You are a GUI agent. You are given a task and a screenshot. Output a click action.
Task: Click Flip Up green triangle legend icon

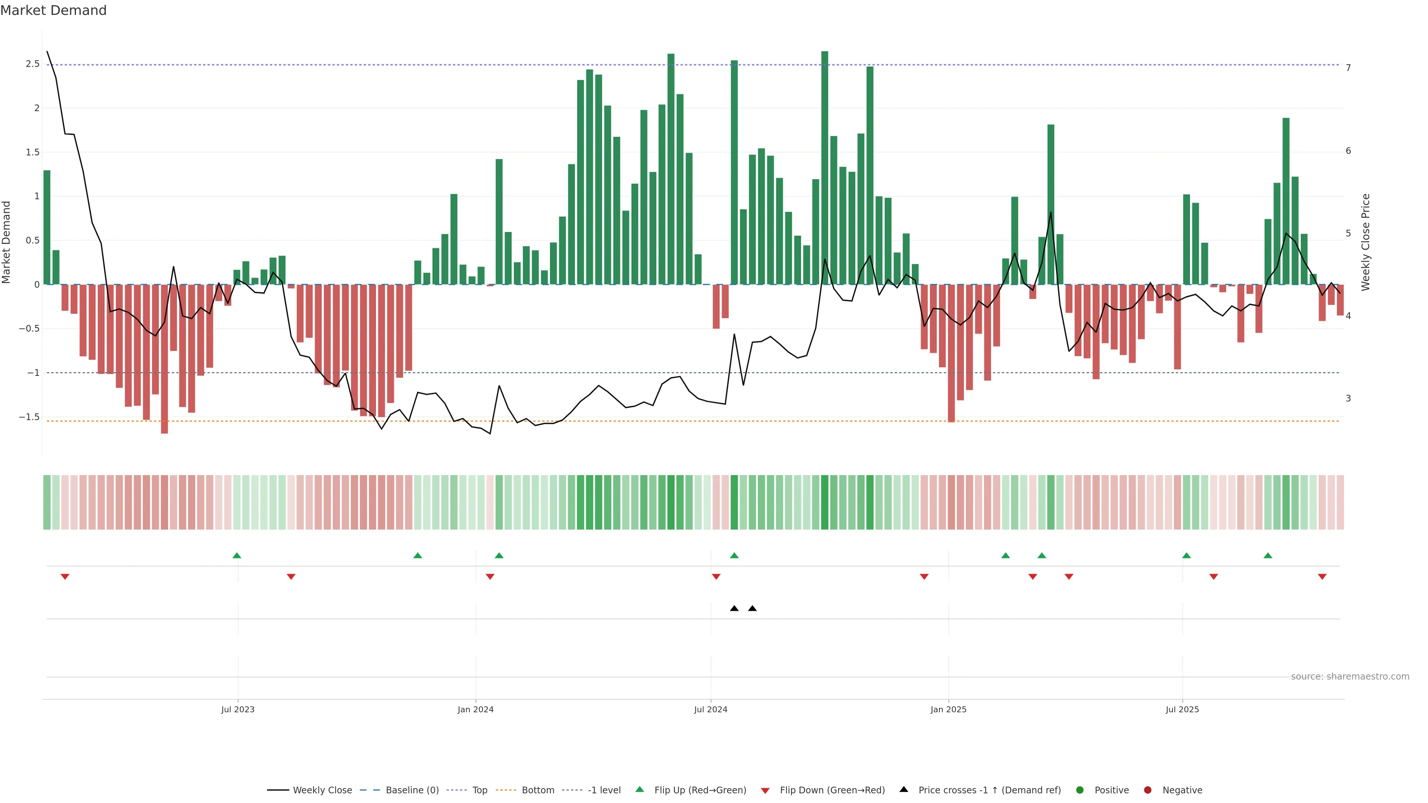click(x=640, y=789)
